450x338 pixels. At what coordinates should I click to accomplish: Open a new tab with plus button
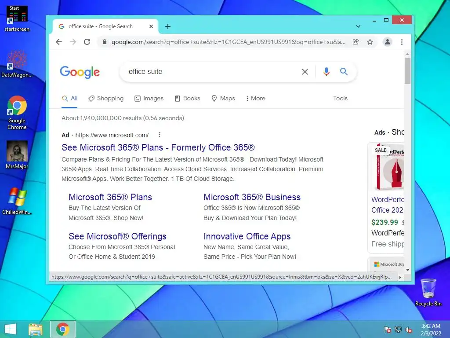pos(168,26)
